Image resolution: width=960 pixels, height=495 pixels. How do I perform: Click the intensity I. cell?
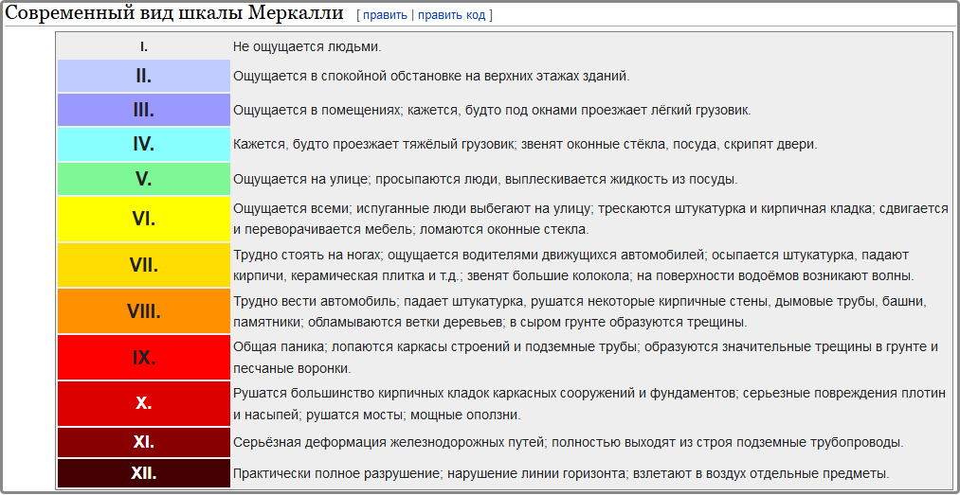[144, 46]
